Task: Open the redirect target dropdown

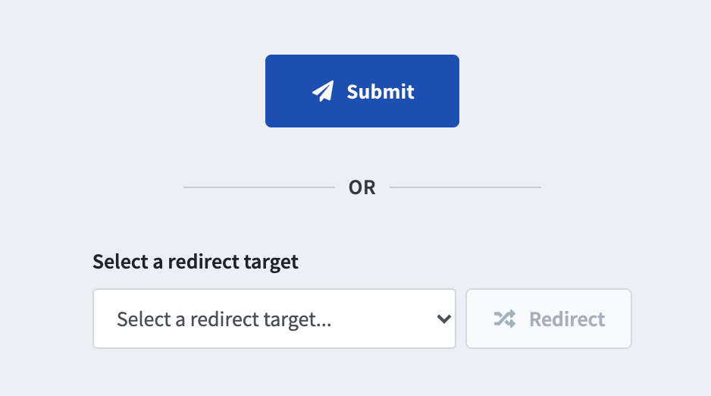Action: 274,319
